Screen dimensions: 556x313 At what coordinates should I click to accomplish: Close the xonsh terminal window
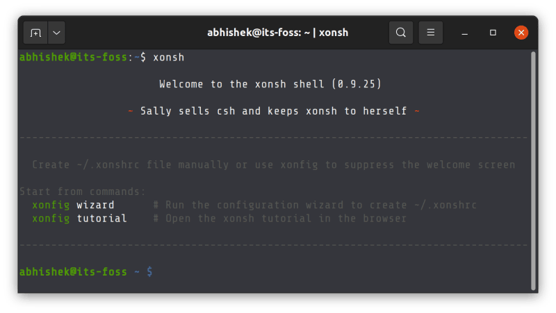point(521,33)
